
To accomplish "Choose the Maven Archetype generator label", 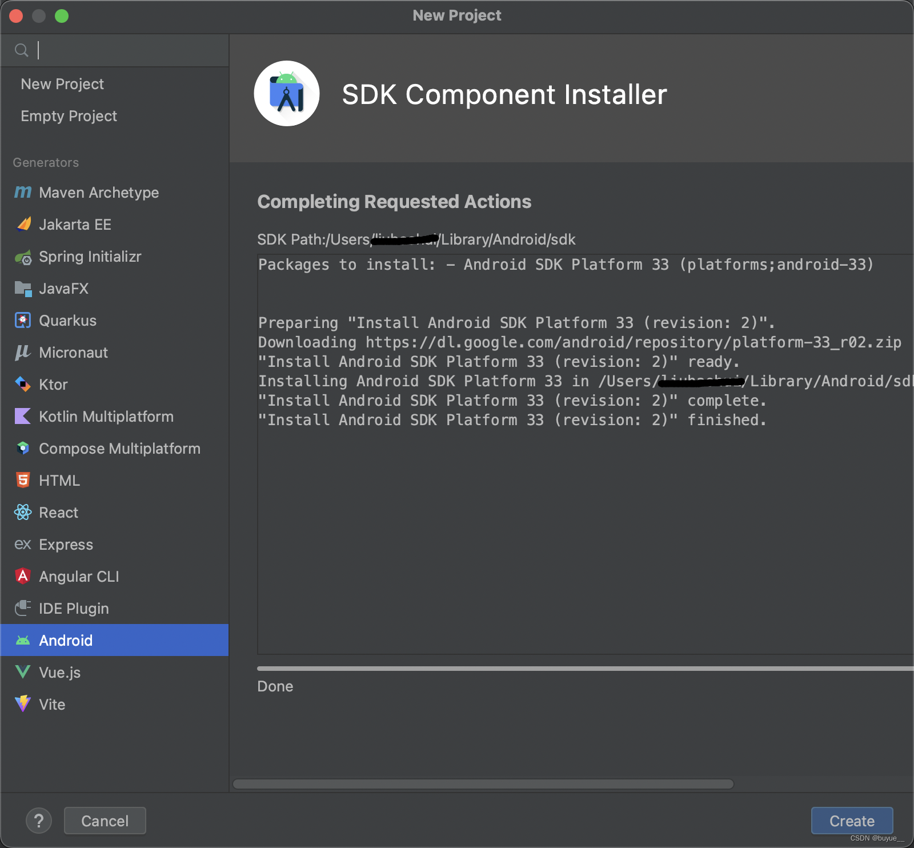I will coord(99,193).
